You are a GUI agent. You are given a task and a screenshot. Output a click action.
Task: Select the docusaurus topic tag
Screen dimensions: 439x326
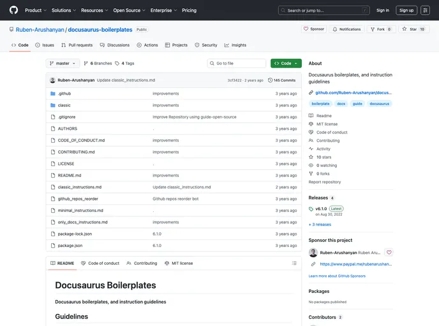pos(379,104)
